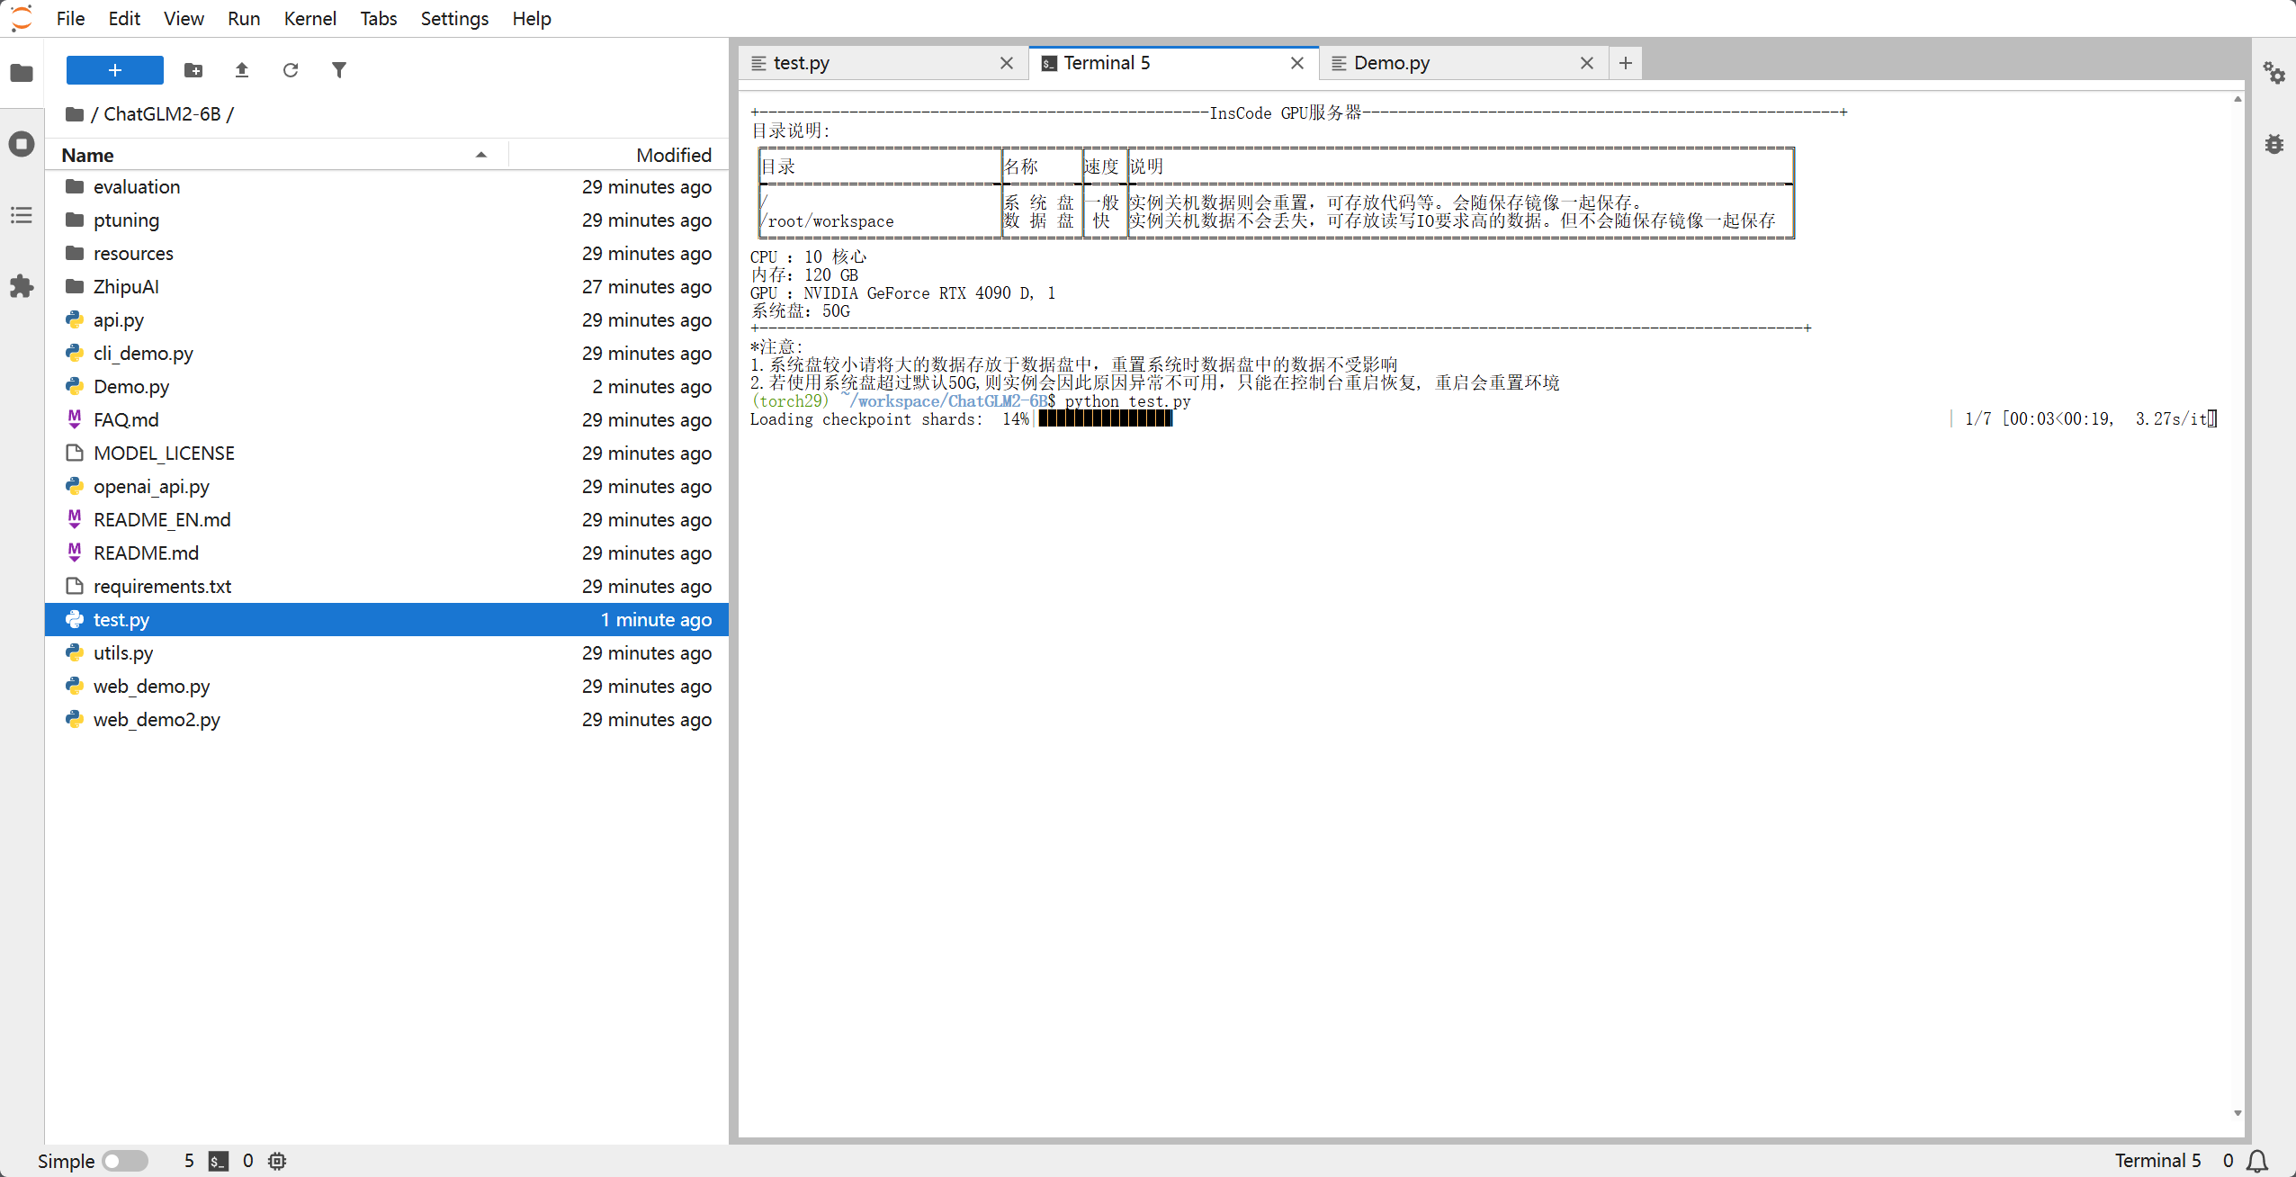Open the Running Terminals and Kernels sidebar
Screen dimensions: 2296x1177
(x=22, y=144)
